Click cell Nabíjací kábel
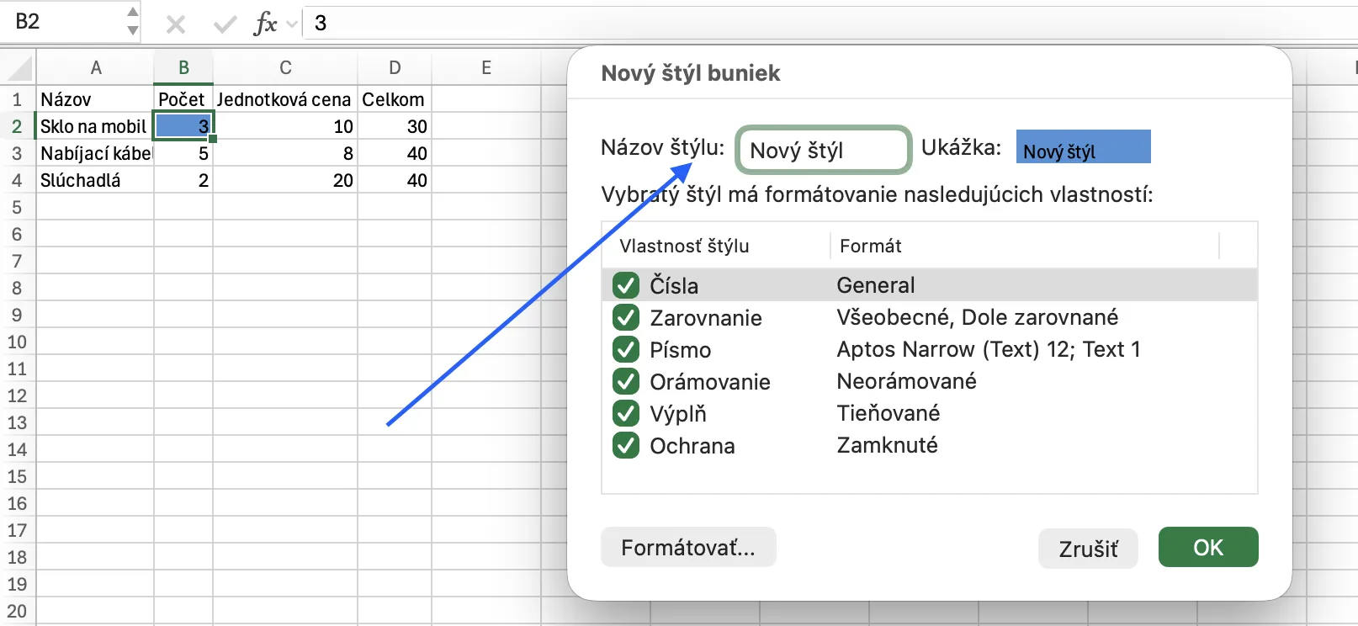This screenshot has height=626, width=1358. click(95, 153)
